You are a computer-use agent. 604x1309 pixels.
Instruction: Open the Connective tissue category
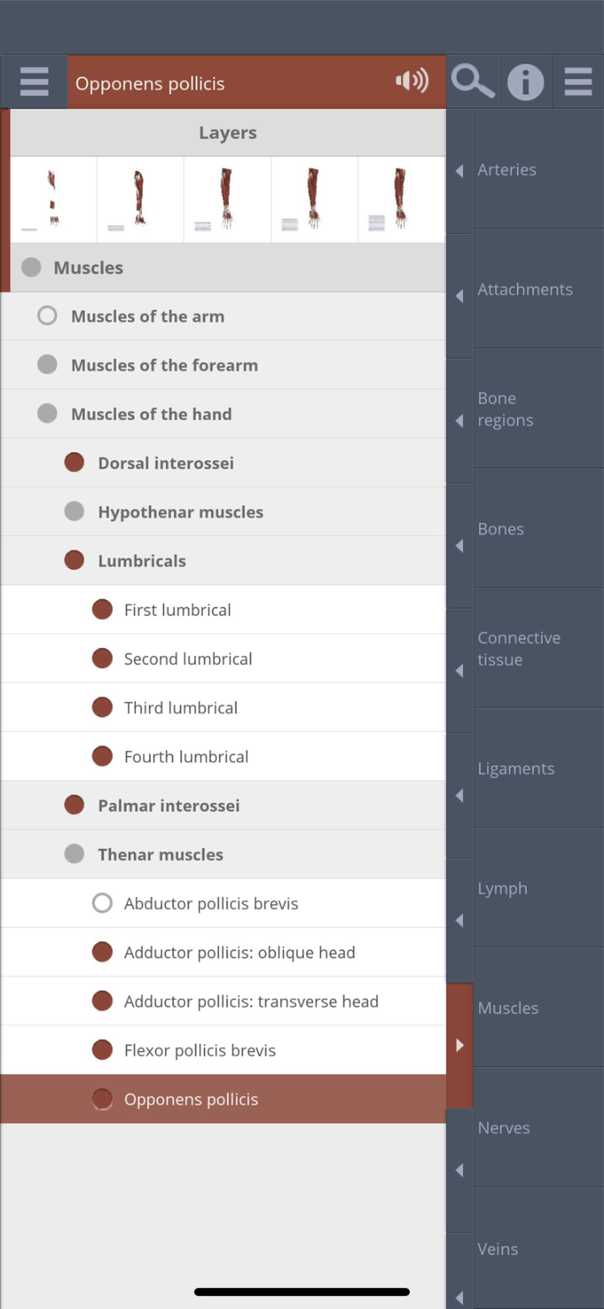pos(519,649)
